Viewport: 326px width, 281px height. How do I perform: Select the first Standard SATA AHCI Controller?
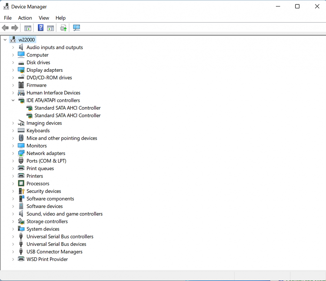(67, 108)
